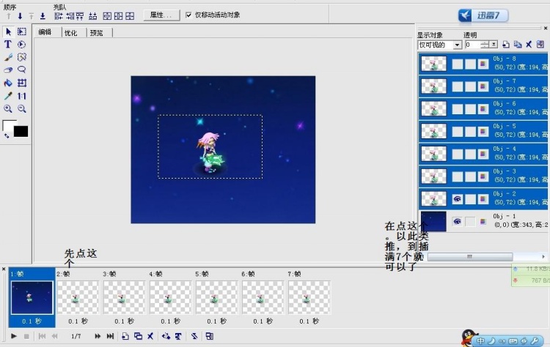Select the Zoom Out magnifier tool
The height and width of the screenshot is (347, 550).
pyautogui.click(x=22, y=109)
